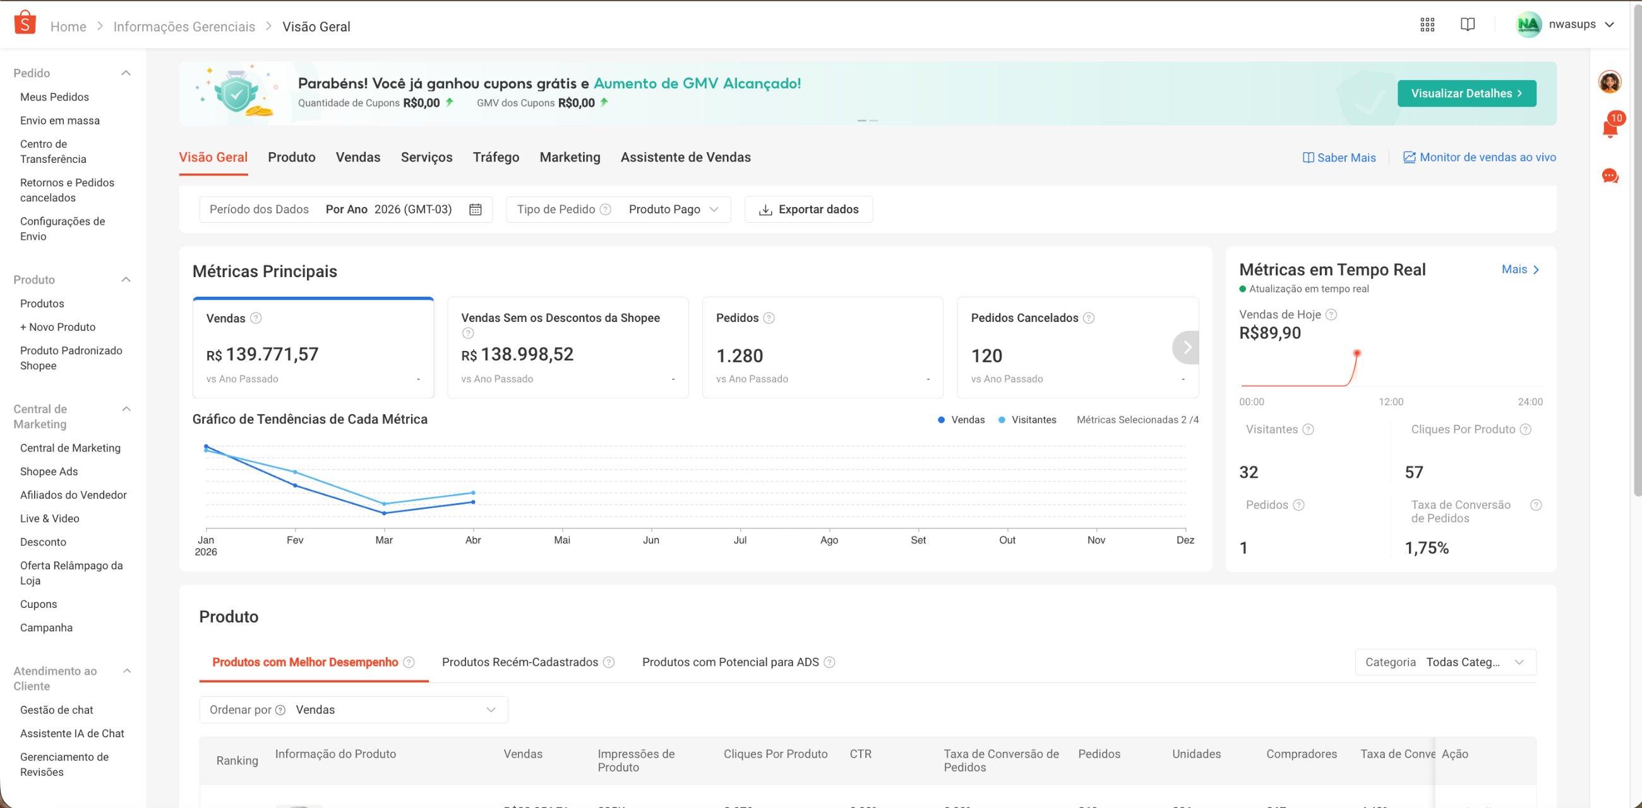Select the Pedidos metric card
The height and width of the screenshot is (808, 1642).
pyautogui.click(x=822, y=347)
